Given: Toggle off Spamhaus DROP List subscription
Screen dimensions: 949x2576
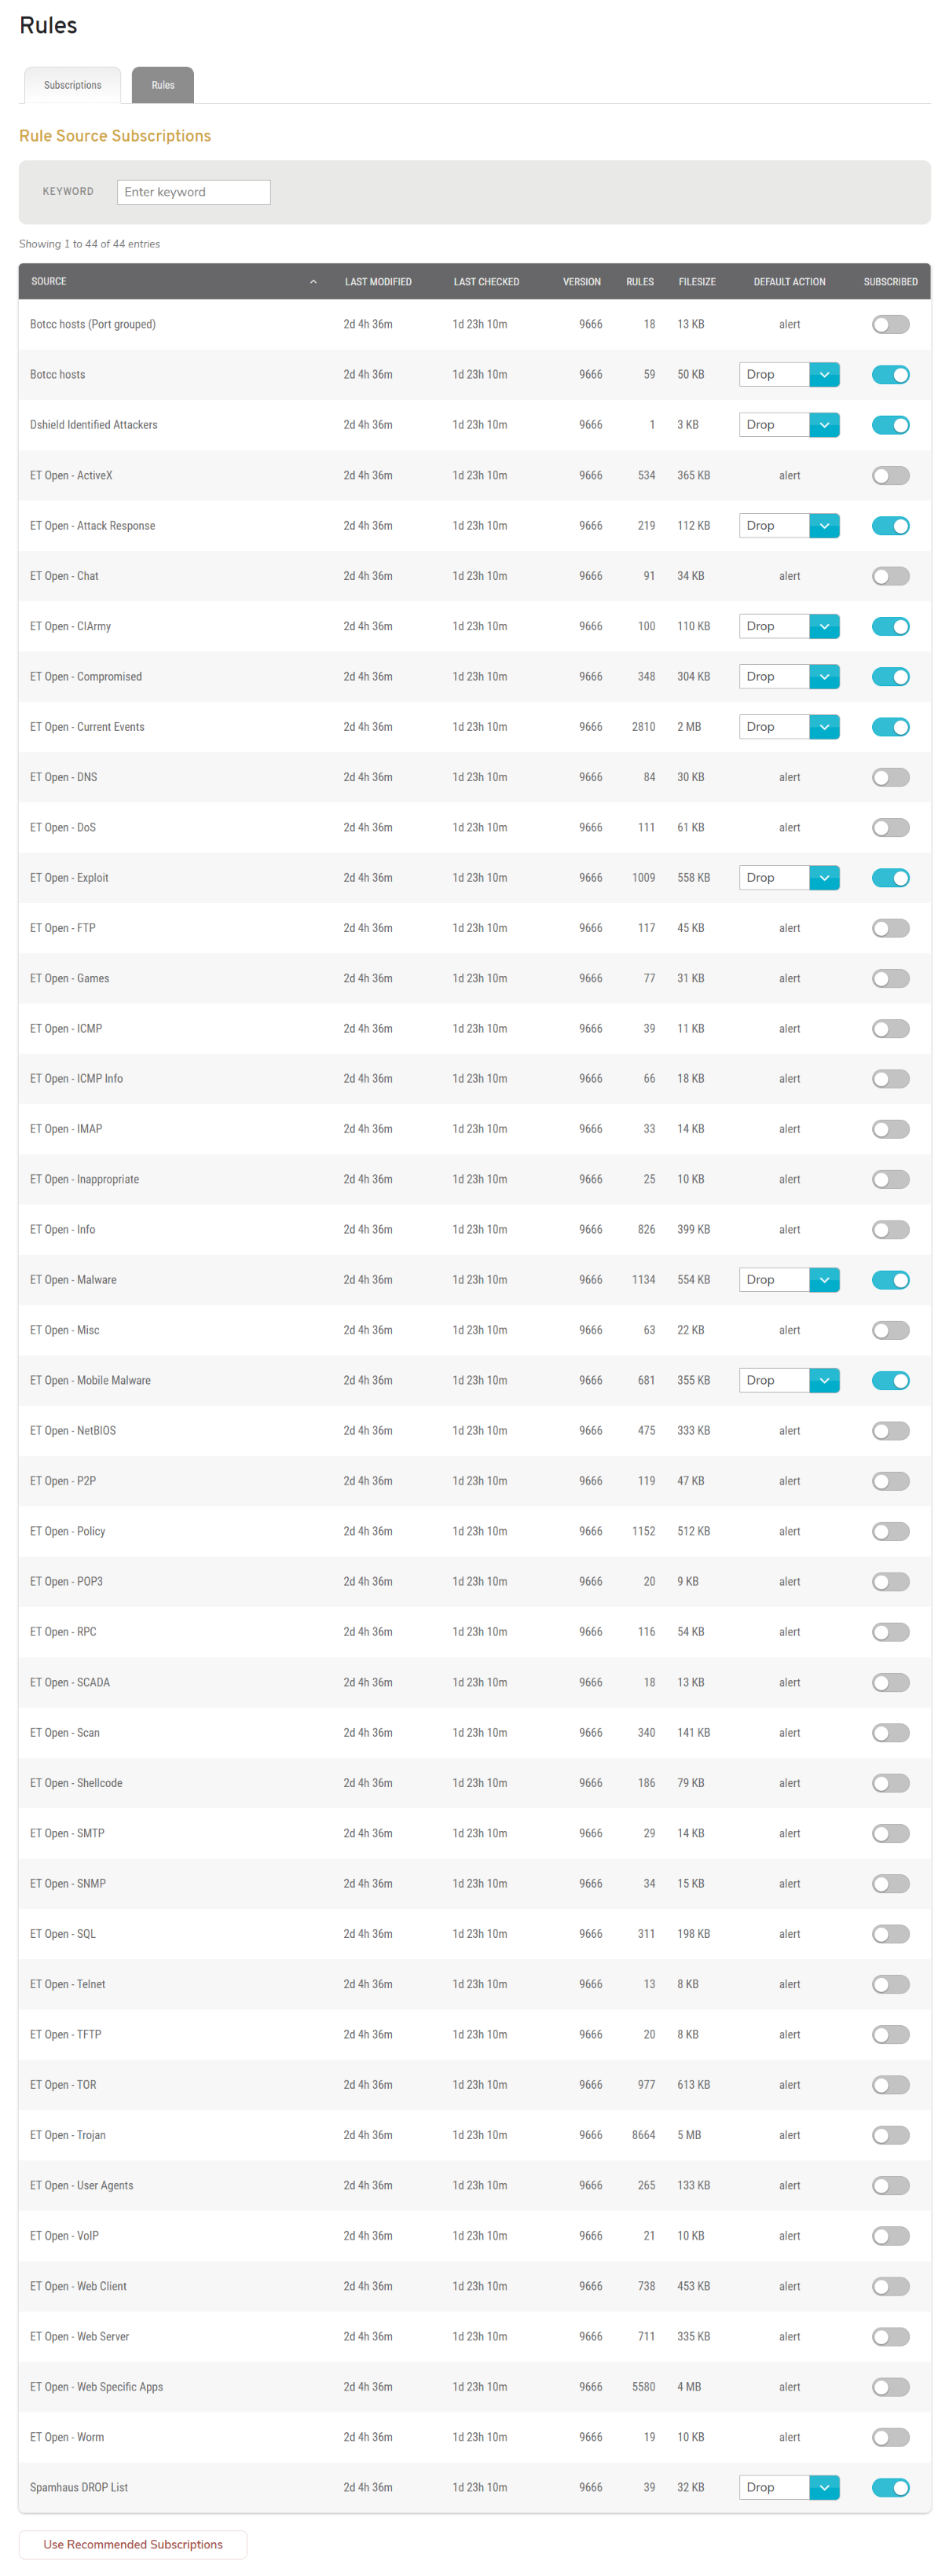Looking at the screenshot, I should click(x=889, y=2487).
